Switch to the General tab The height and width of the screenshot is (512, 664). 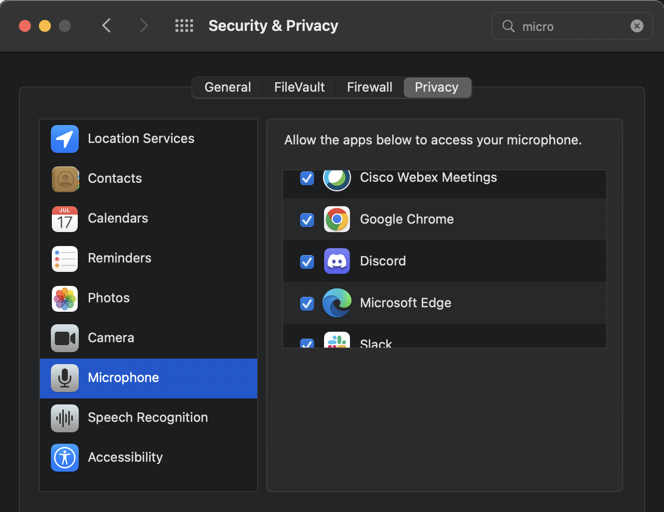coord(228,87)
